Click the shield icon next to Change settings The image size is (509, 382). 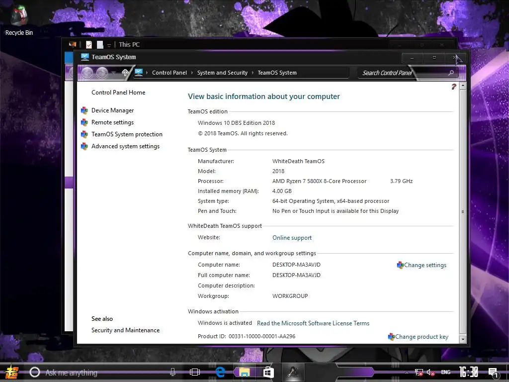pyautogui.click(x=400, y=265)
